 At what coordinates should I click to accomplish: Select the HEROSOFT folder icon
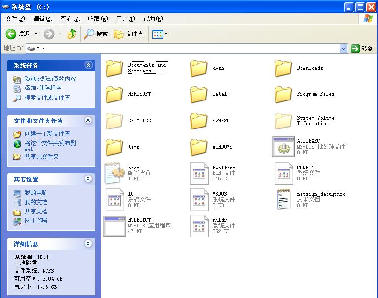click(114, 94)
